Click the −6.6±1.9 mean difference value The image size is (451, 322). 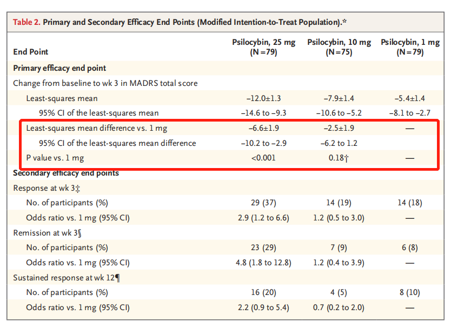coord(263,128)
